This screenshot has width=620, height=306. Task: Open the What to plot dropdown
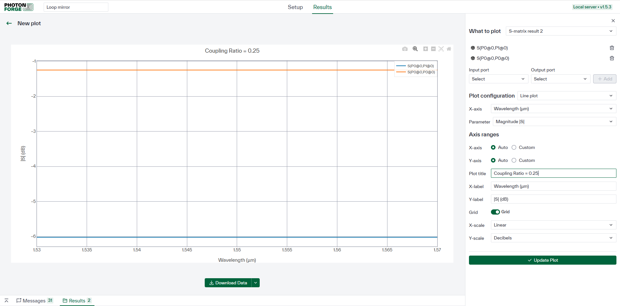point(561,31)
